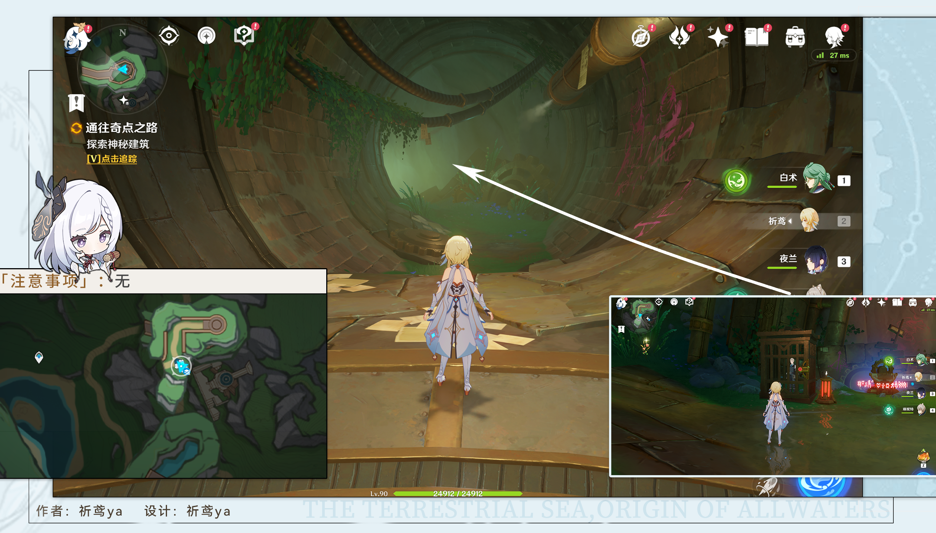The width and height of the screenshot is (936, 533).
Task: Trigger 白术's green elemental skill icon
Action: click(x=736, y=181)
